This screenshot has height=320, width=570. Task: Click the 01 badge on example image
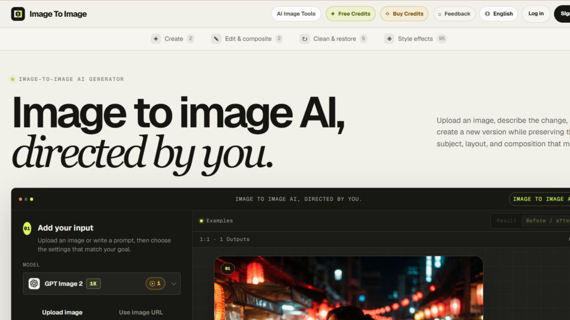(x=227, y=268)
